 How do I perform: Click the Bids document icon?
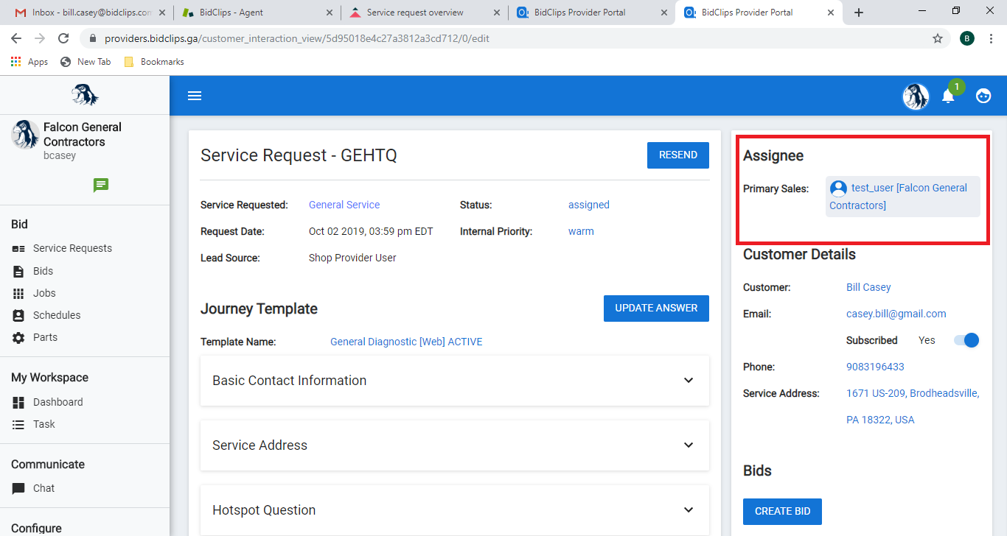(18, 271)
